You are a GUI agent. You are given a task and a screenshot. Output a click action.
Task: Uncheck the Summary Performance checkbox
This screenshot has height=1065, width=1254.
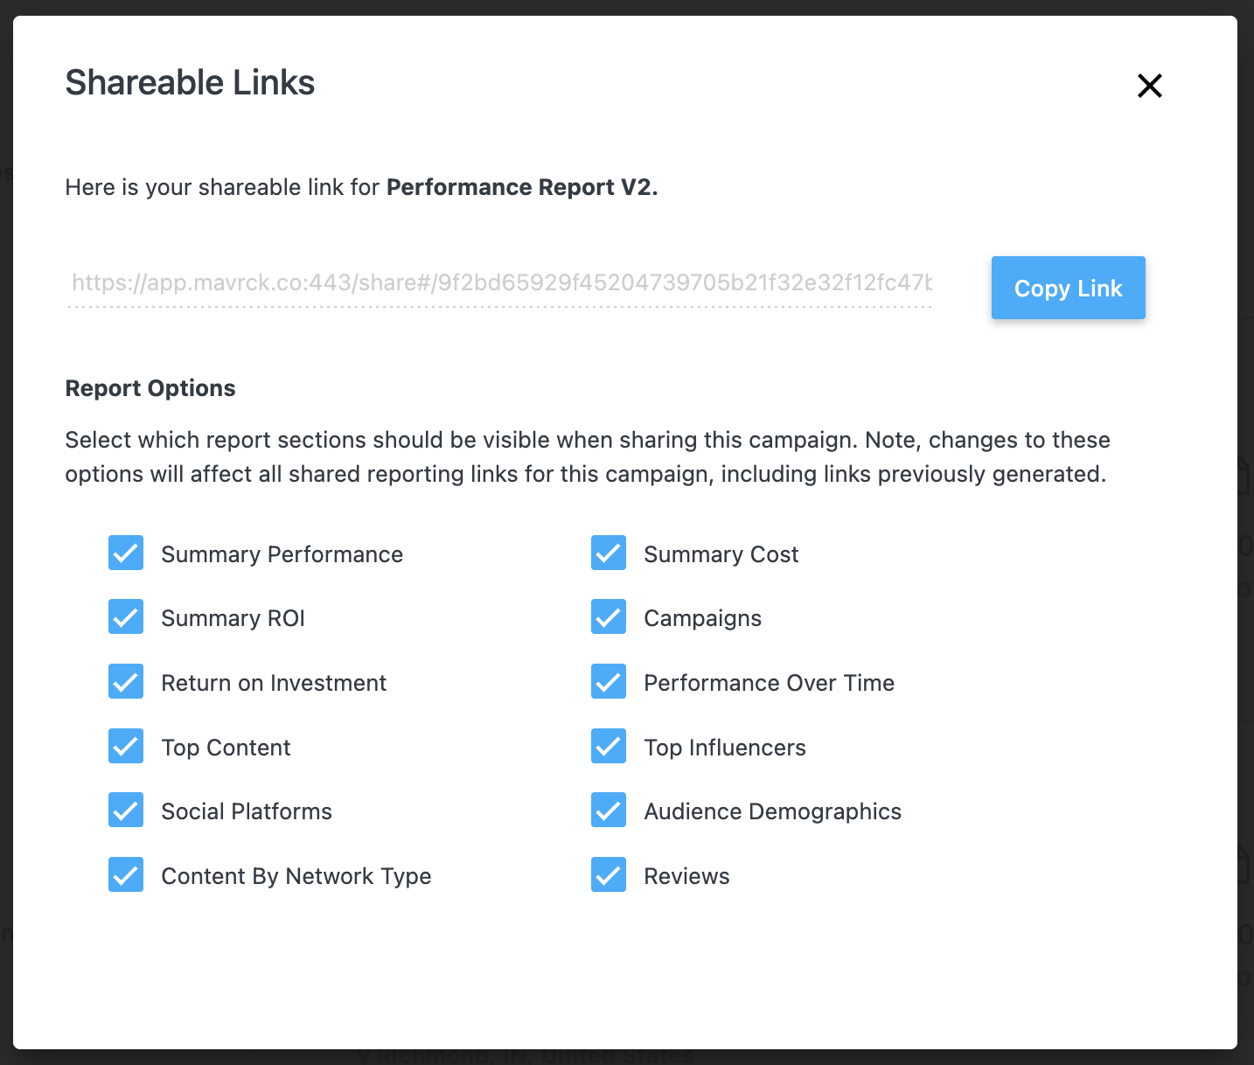pyautogui.click(x=126, y=553)
